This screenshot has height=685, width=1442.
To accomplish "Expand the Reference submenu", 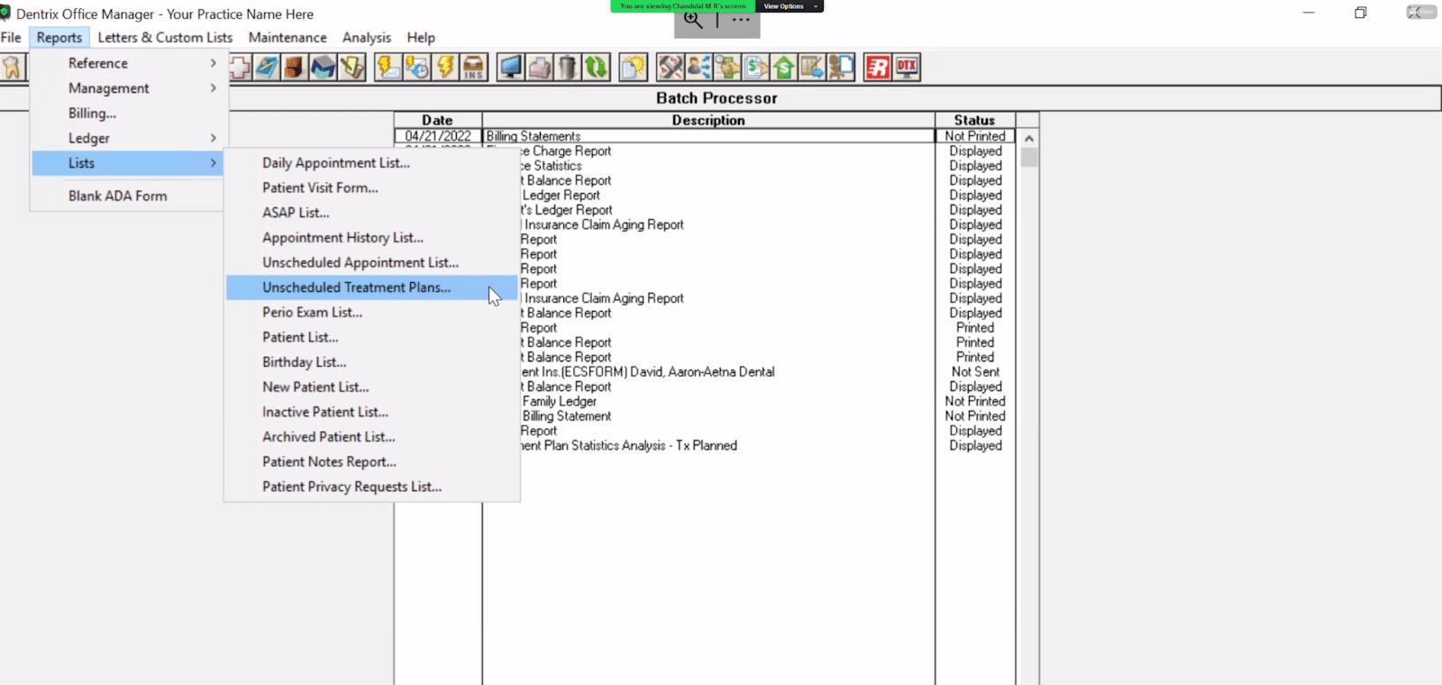I will tap(130, 63).
